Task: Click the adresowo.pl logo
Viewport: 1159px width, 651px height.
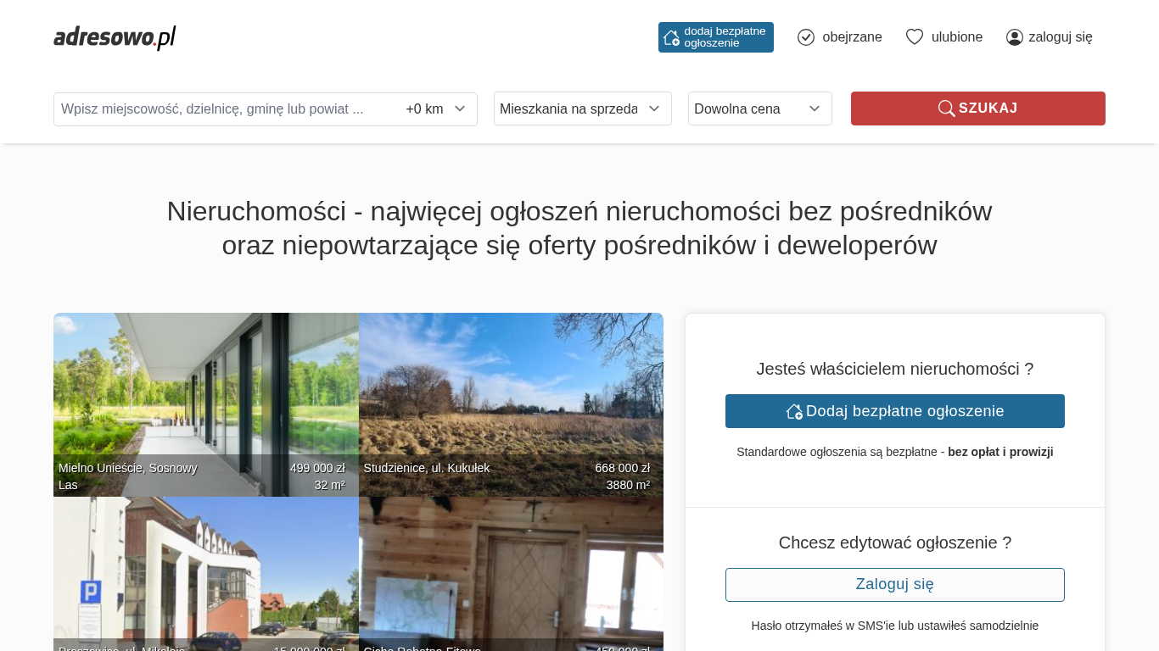Action: pos(115,37)
